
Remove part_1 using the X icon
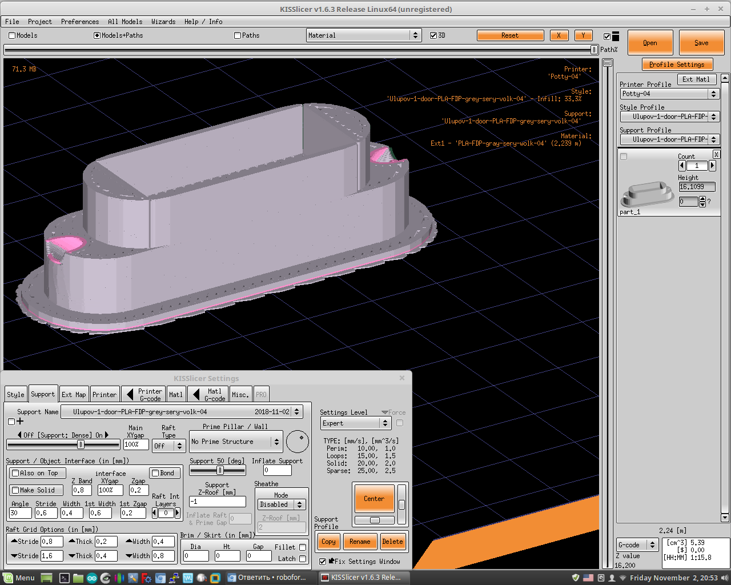click(x=716, y=154)
